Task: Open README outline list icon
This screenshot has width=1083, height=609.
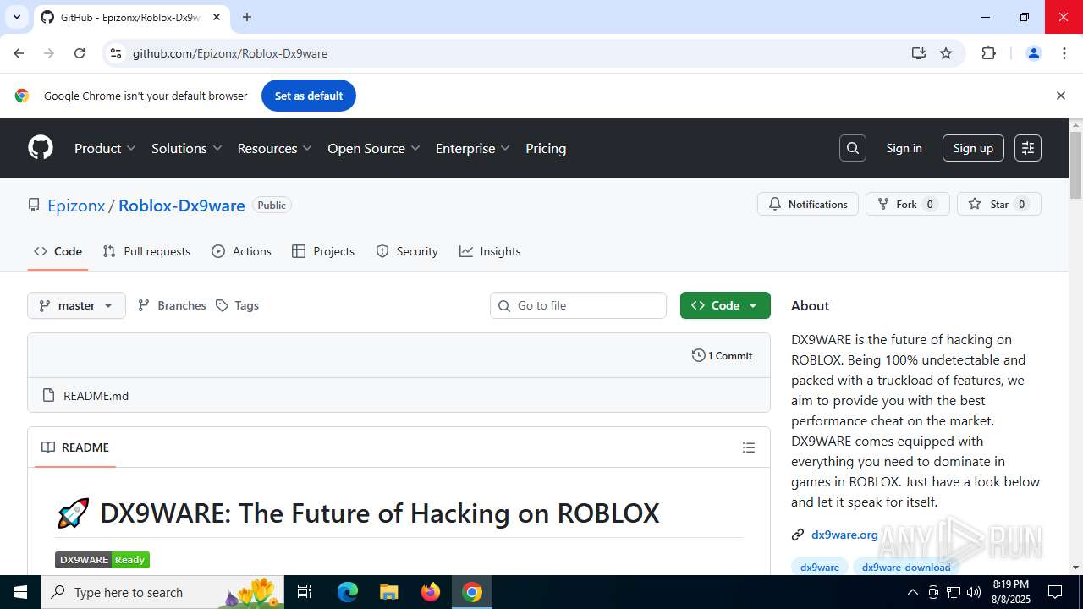Action: (749, 447)
